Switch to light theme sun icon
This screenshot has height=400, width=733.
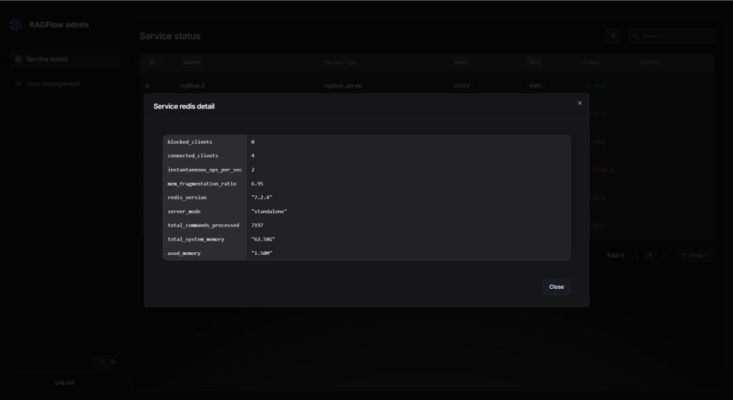point(101,362)
